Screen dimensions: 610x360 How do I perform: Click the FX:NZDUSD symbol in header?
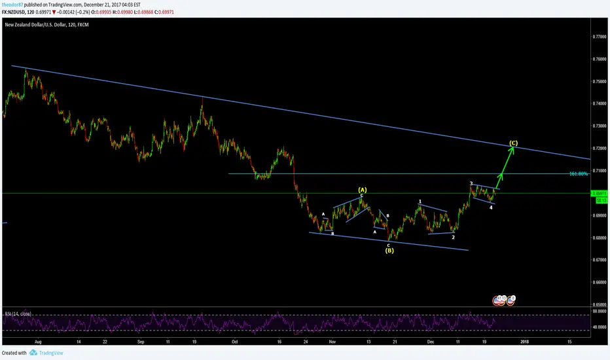pos(14,12)
